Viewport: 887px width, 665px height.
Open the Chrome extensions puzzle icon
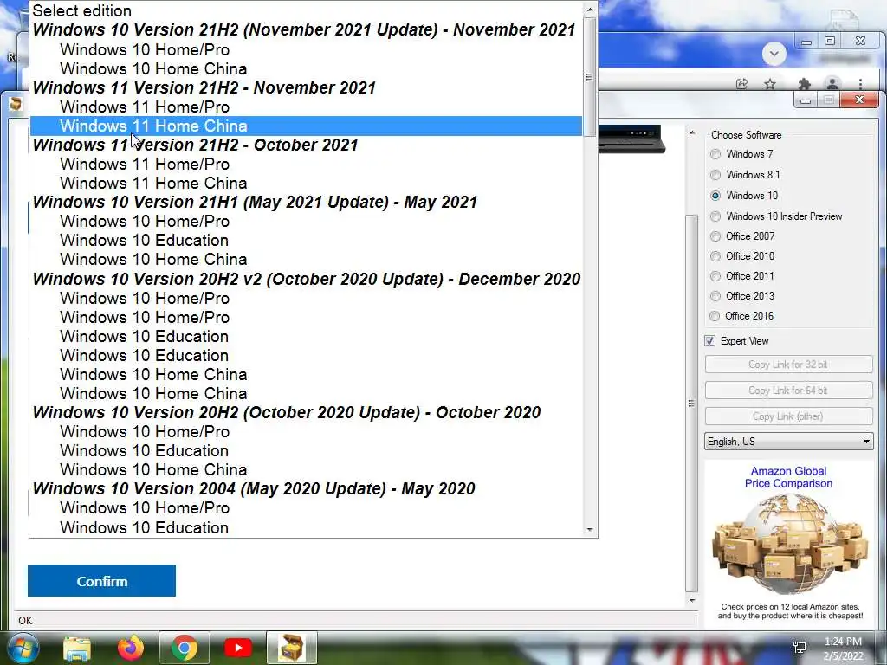click(804, 84)
